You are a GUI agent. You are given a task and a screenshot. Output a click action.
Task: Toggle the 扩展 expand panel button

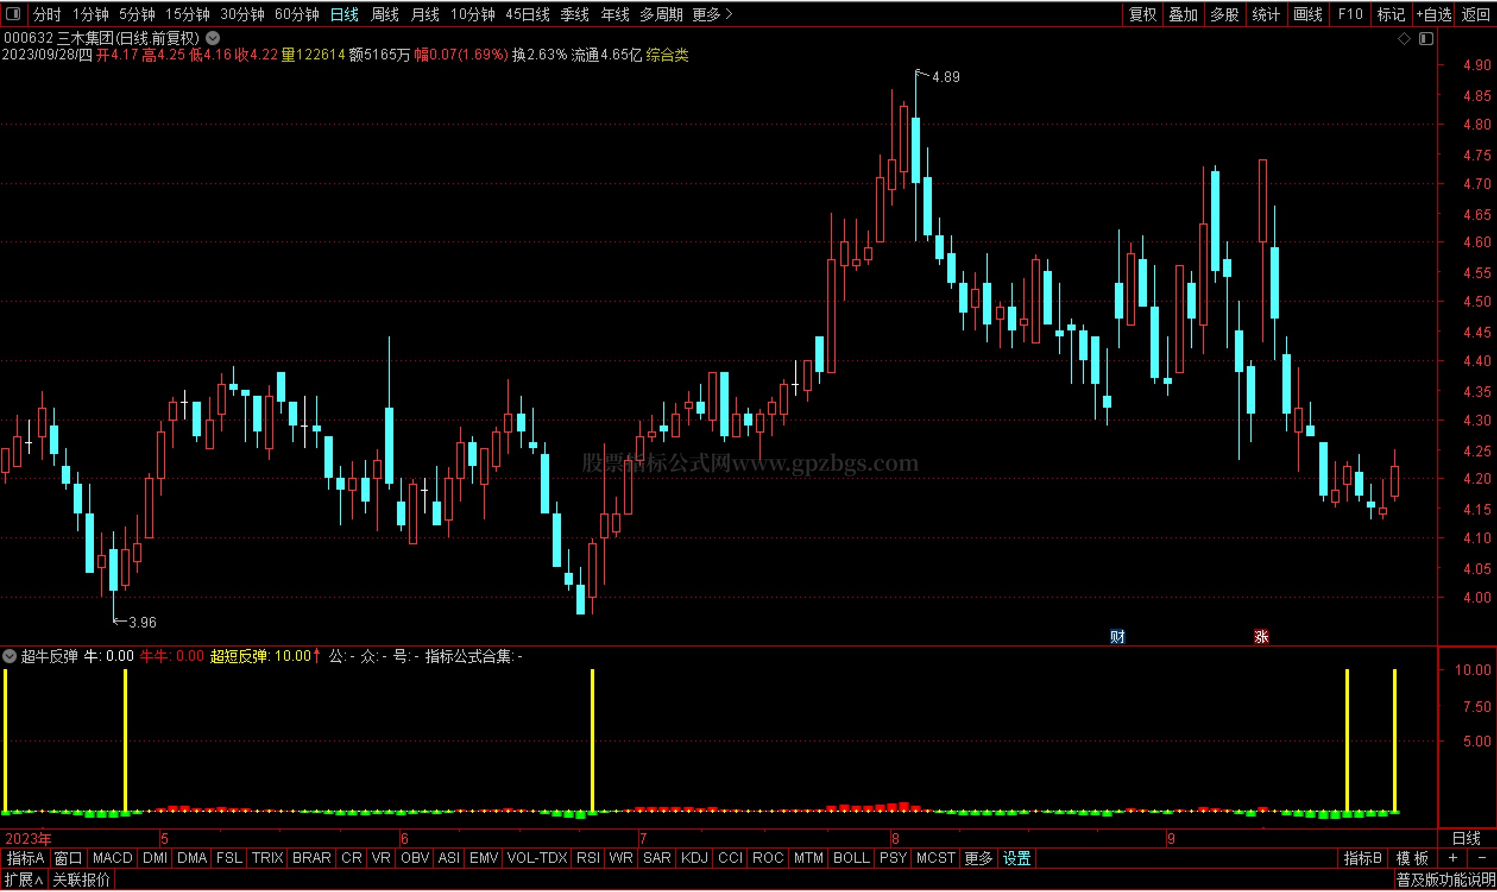(23, 881)
